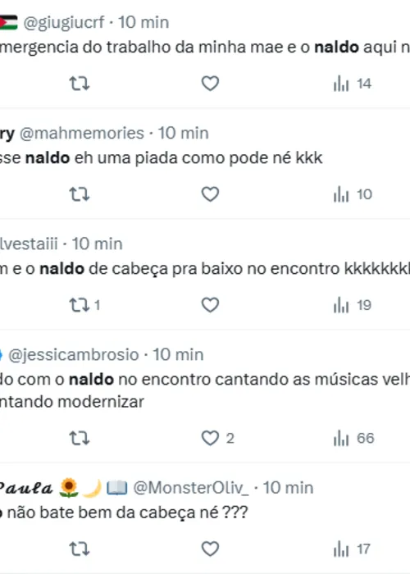Like the @jessicambrosio tweet with 2 likes
Screen dimensions: 410x574
tap(218, 438)
